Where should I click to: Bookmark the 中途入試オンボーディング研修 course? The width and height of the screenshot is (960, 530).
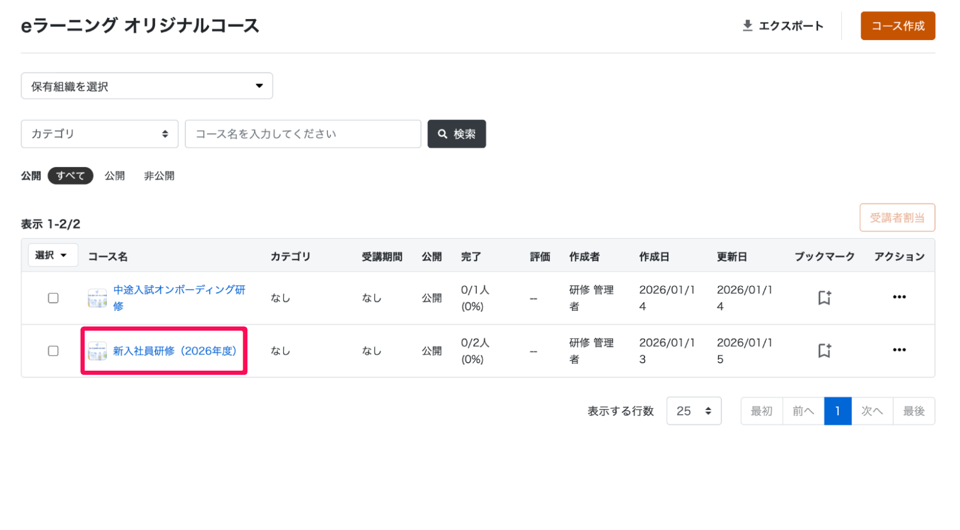click(x=824, y=297)
